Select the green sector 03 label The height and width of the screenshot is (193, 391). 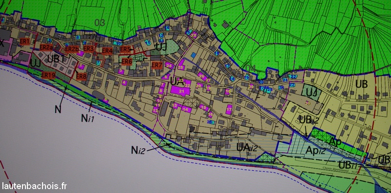point(100,22)
